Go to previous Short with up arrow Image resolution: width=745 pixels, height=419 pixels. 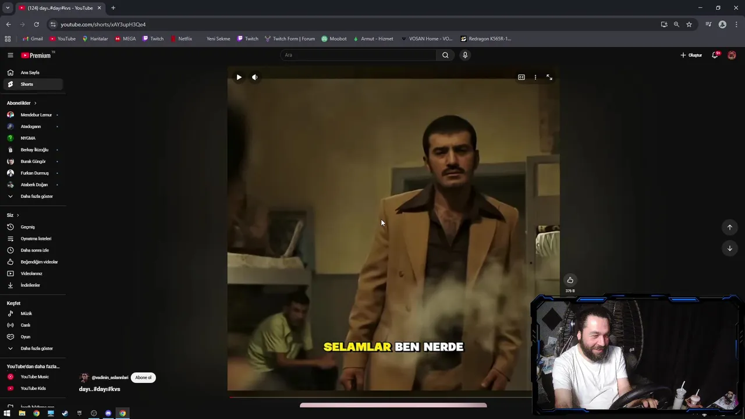[729, 227]
